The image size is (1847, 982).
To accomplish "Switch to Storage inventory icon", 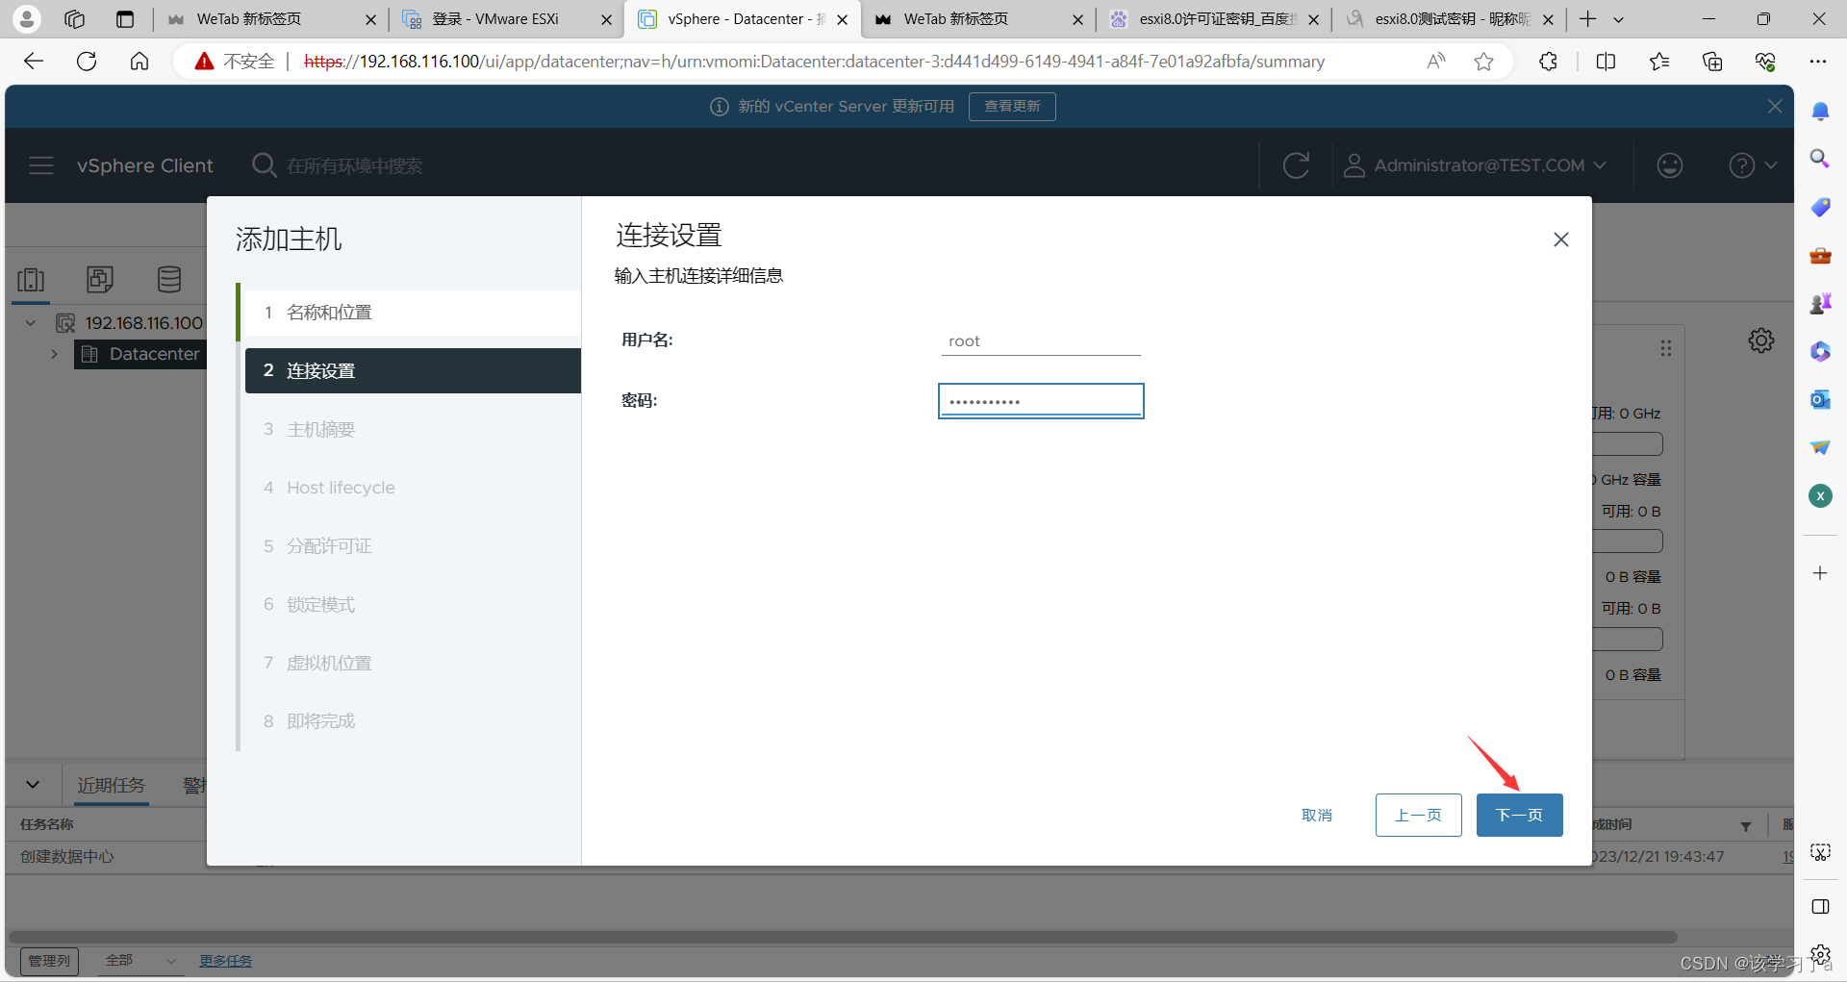I will pos(169,280).
